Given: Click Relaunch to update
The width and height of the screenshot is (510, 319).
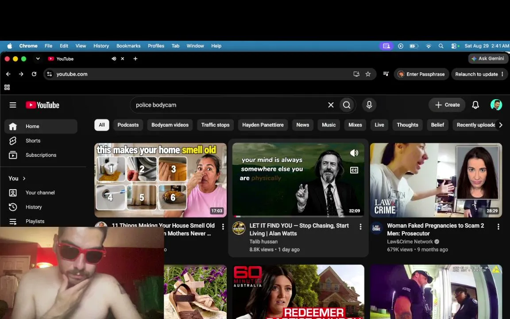Looking at the screenshot, I should click(x=476, y=74).
